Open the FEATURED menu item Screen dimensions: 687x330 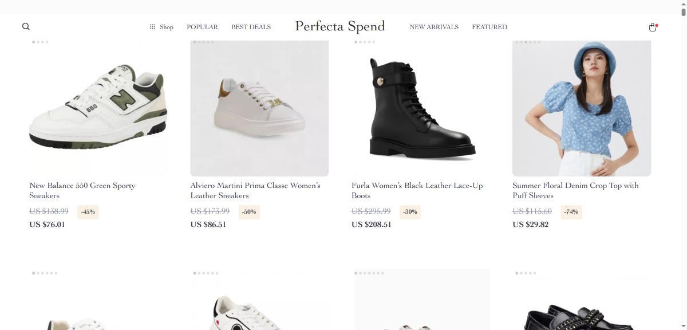click(489, 27)
